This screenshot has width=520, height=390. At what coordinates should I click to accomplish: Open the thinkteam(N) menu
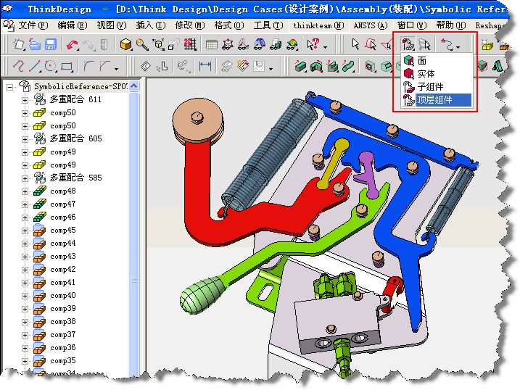tap(318, 25)
